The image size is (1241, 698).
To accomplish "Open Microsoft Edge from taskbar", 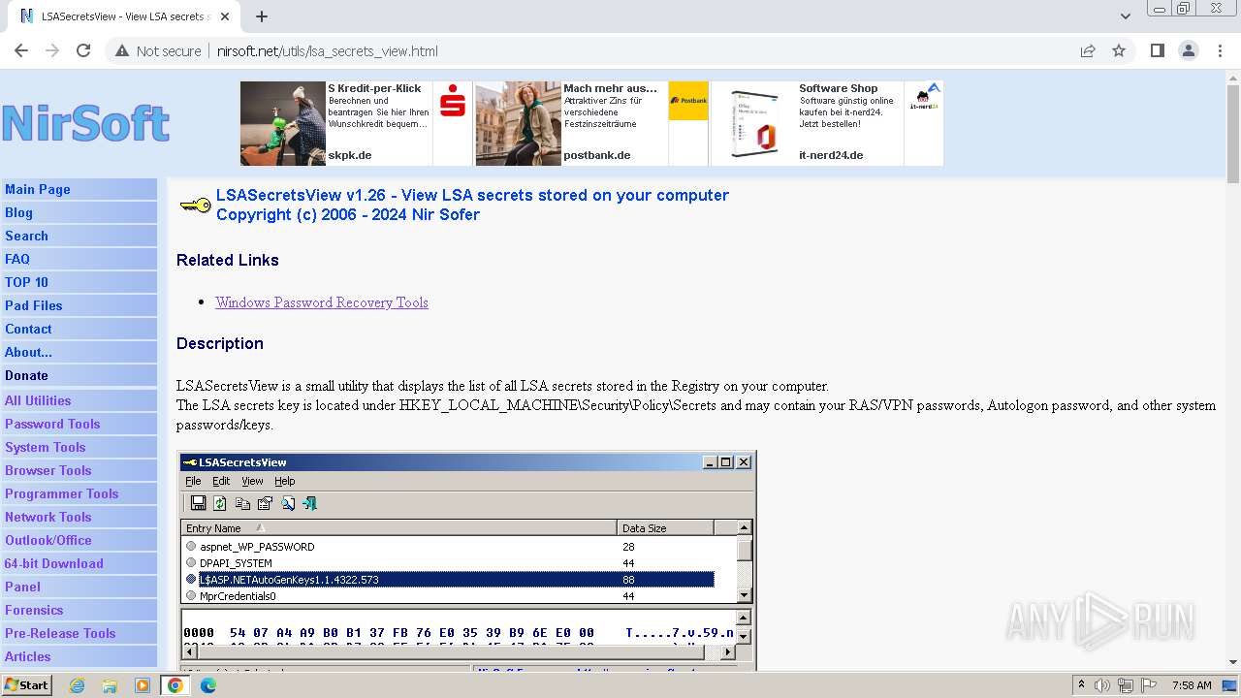I will [x=208, y=685].
